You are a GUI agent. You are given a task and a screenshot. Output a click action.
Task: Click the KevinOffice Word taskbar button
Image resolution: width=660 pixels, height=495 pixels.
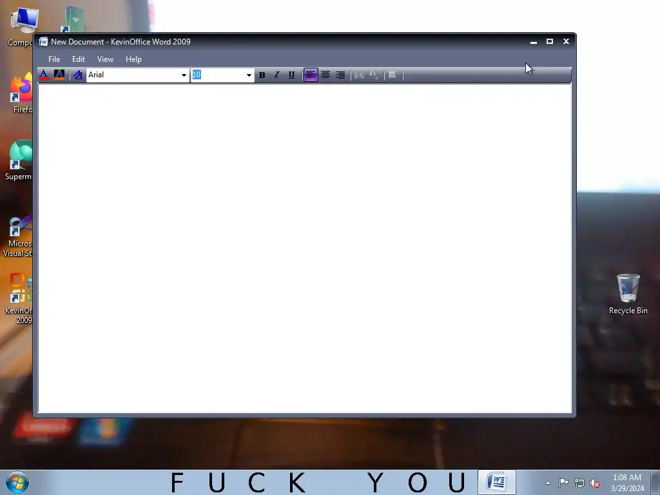497,482
